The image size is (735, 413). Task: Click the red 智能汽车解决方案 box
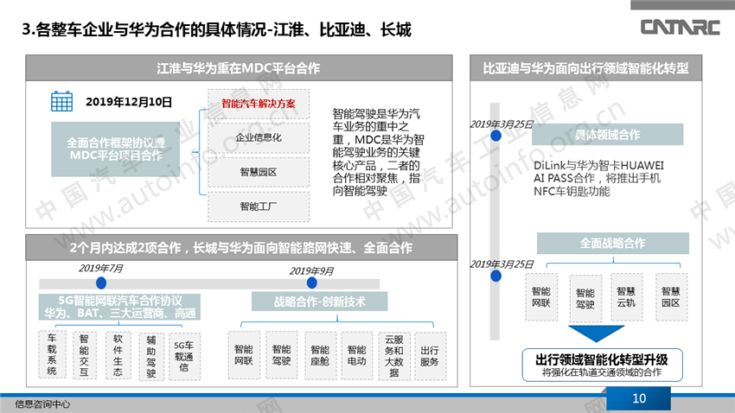[259, 104]
